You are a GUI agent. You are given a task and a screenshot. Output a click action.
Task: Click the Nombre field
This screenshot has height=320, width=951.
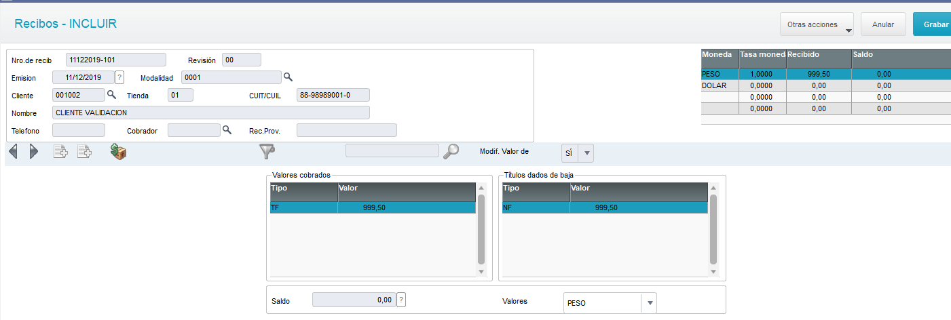211,113
